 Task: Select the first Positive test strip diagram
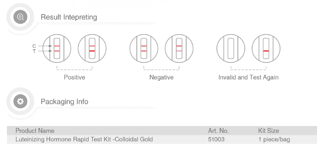[57, 49]
